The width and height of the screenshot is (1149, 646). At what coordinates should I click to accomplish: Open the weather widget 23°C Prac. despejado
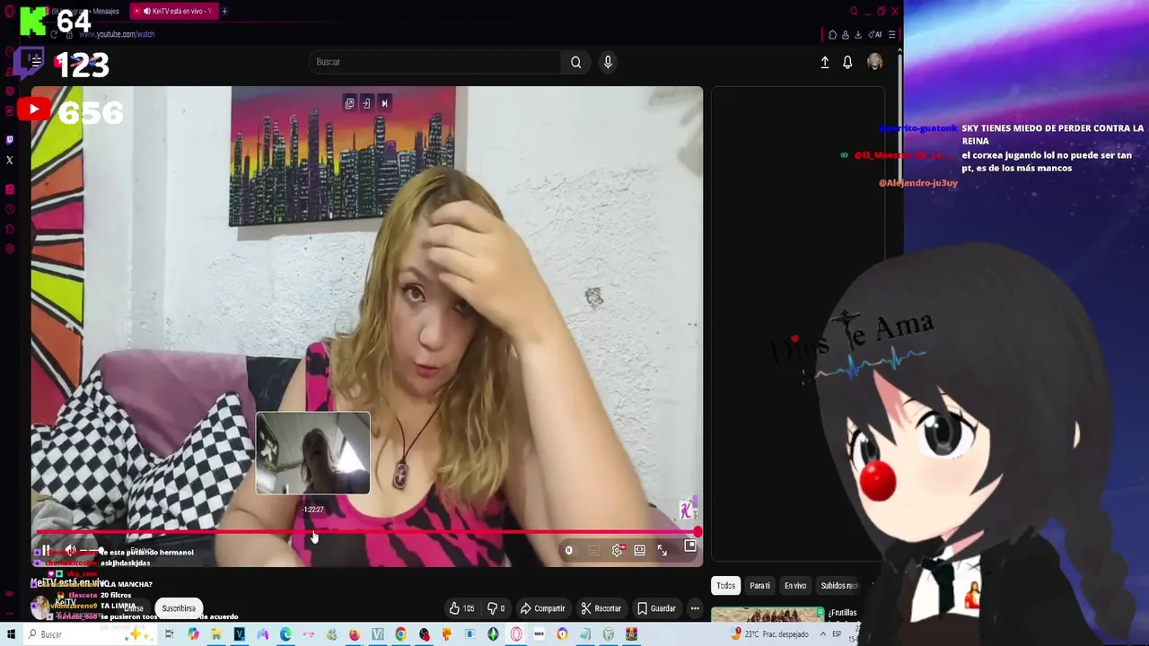point(770,634)
